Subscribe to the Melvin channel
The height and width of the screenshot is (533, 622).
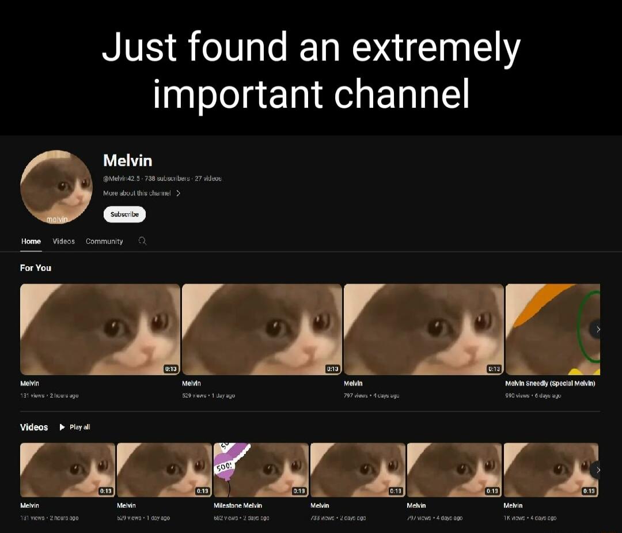coord(124,214)
